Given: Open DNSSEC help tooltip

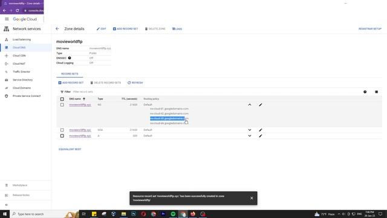Looking at the screenshot, I should coord(70,58).
